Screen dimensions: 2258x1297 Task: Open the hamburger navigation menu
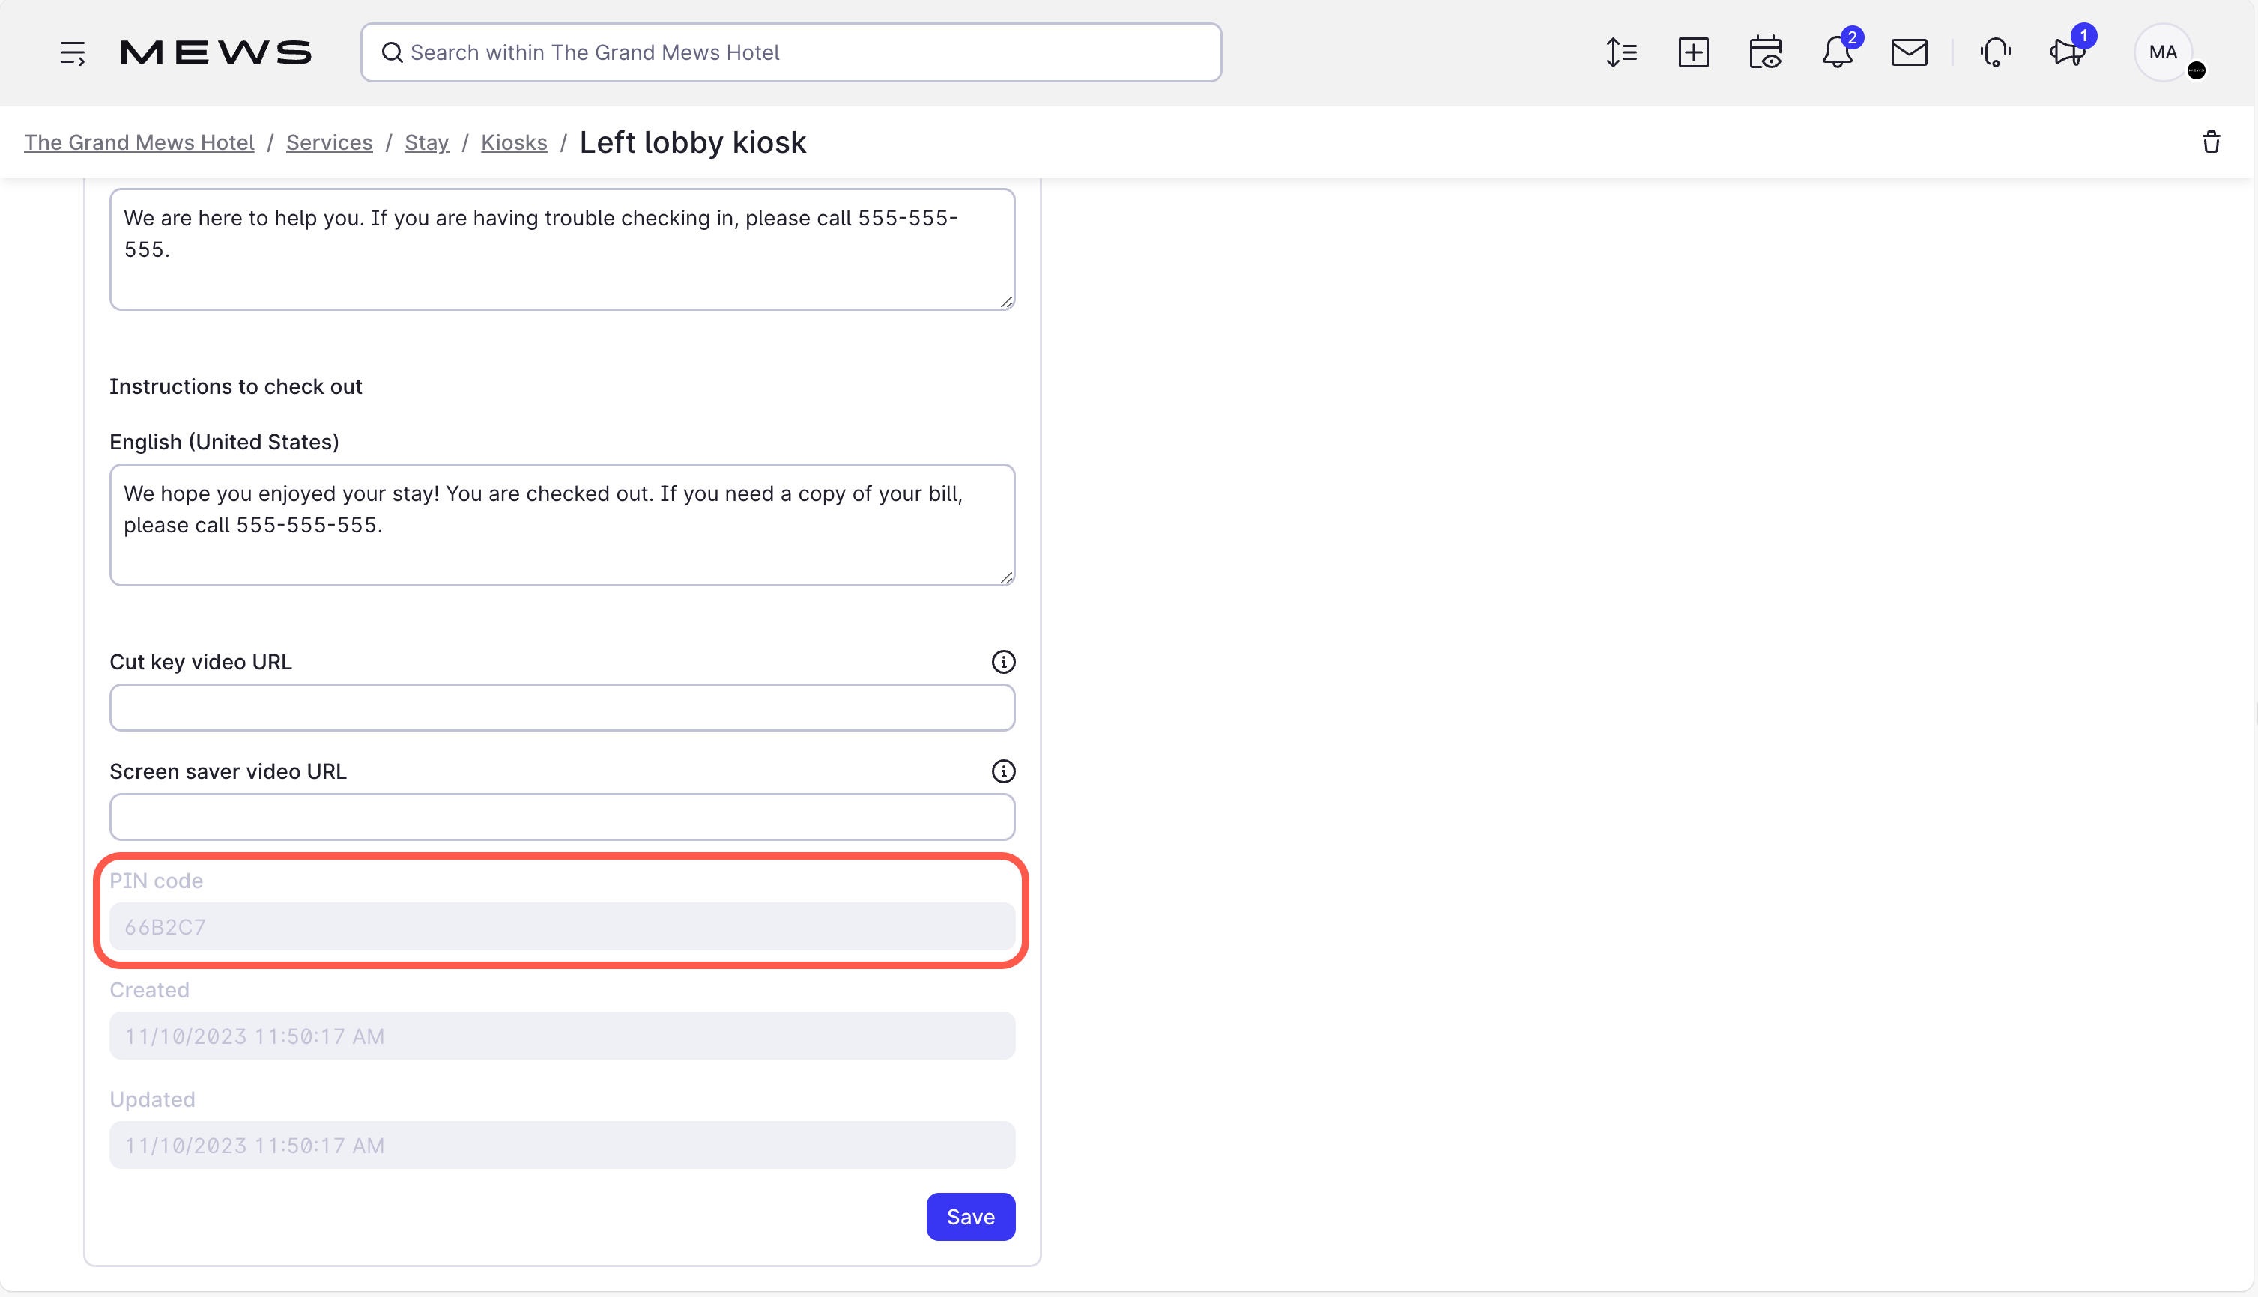[x=72, y=52]
